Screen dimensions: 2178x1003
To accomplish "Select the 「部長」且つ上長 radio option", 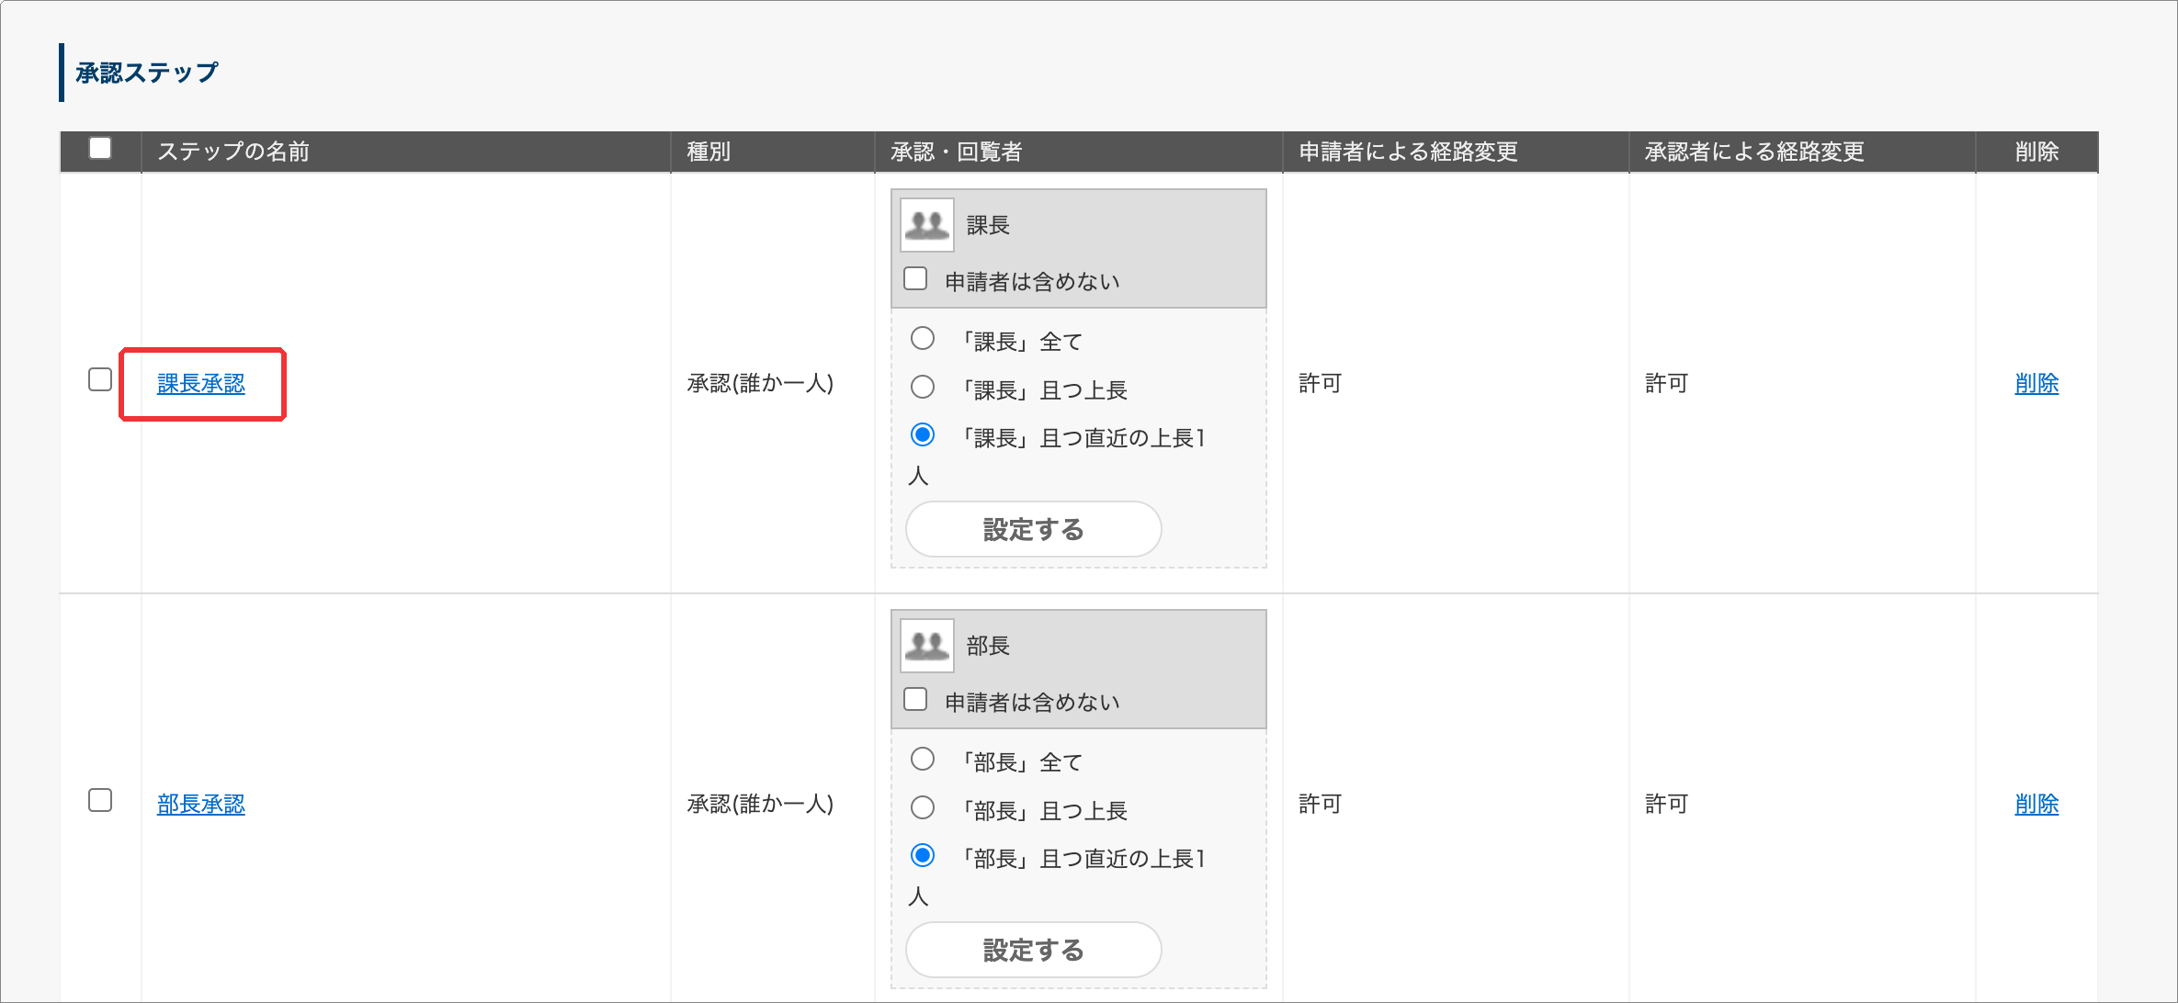I will 923,807.
